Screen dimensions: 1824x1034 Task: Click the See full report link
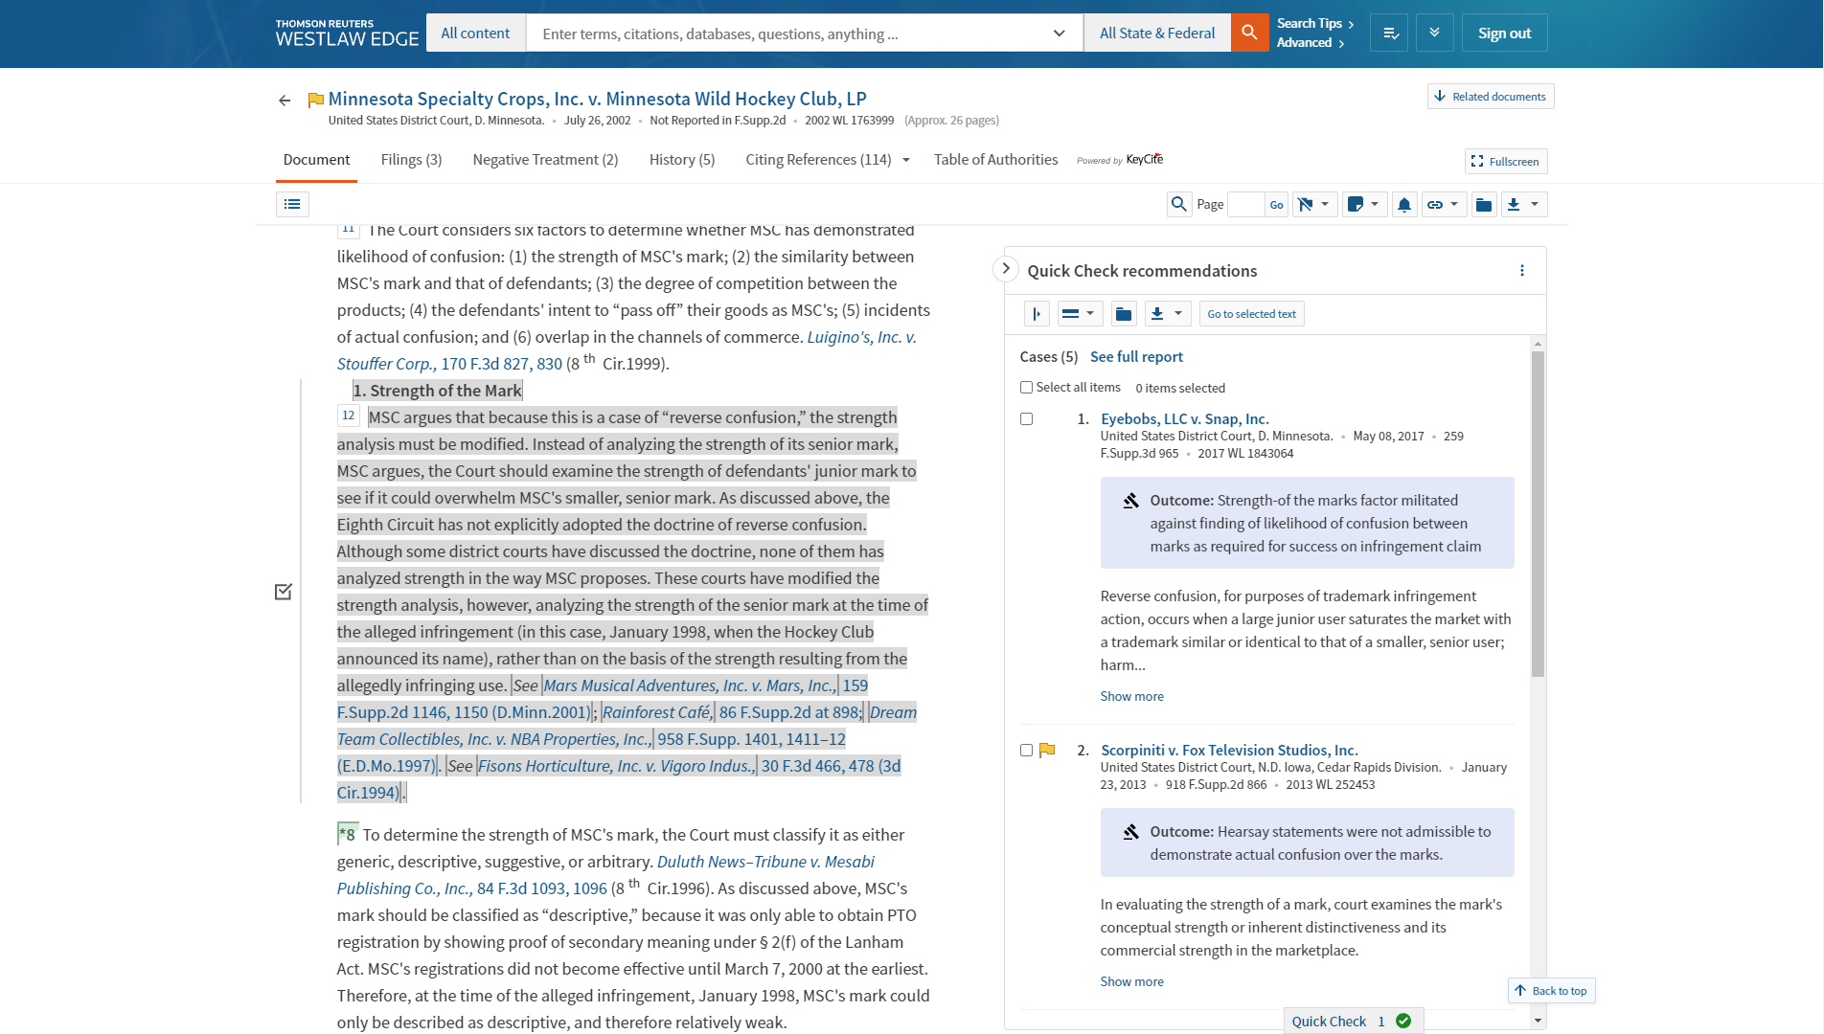[x=1136, y=356]
